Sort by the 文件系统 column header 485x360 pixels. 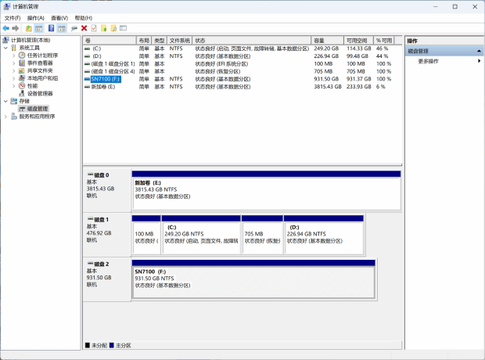click(x=179, y=41)
